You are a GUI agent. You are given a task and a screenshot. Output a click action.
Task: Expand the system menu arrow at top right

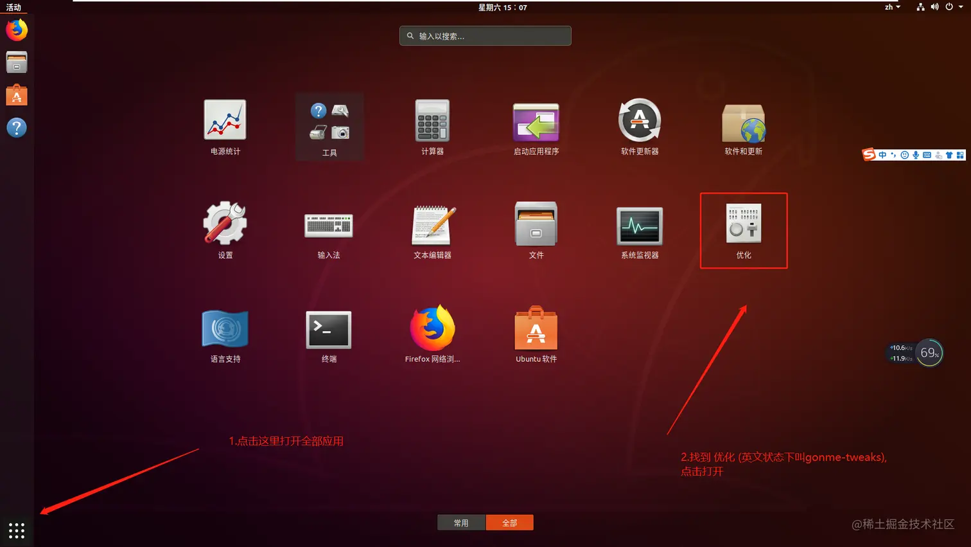click(x=961, y=7)
